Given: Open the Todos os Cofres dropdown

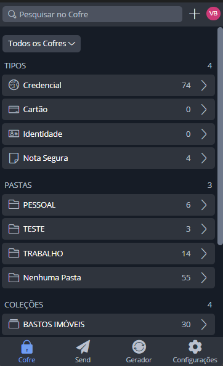Looking at the screenshot, I should 41,44.
